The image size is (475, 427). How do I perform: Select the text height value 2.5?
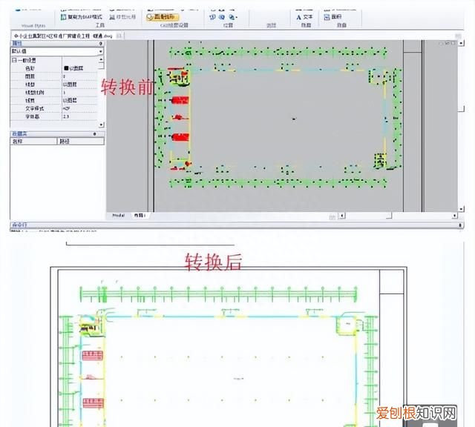[x=66, y=116]
